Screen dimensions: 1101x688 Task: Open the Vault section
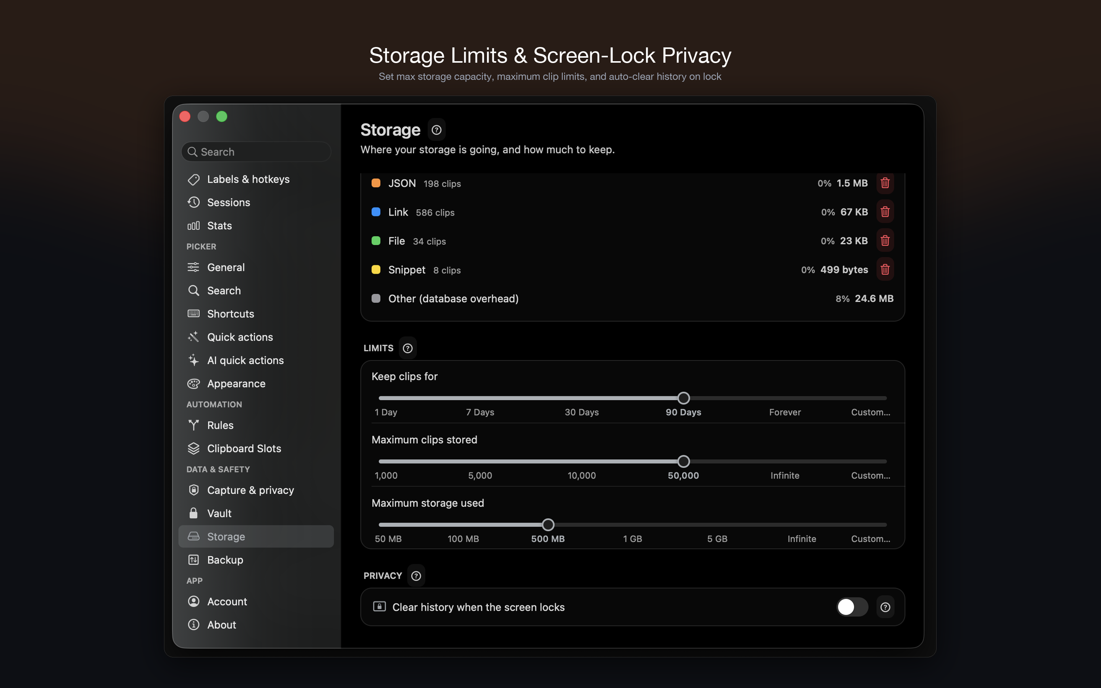coord(256,513)
